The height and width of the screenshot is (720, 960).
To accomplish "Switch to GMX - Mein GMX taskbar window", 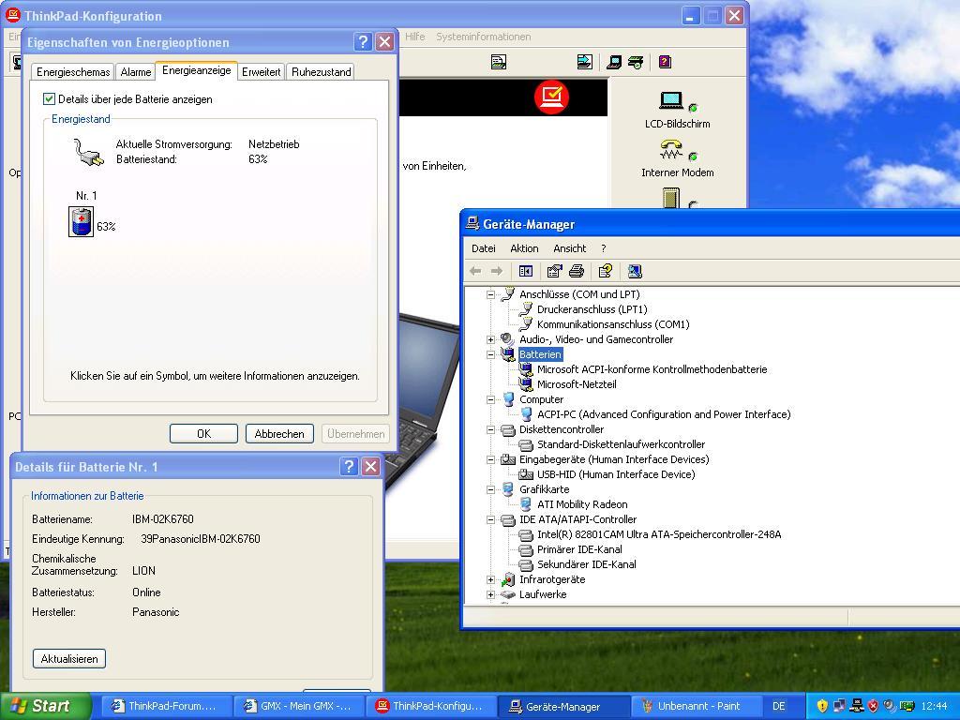I will (298, 706).
